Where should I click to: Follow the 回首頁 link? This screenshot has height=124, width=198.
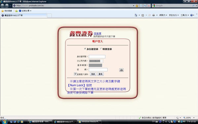point(97,33)
